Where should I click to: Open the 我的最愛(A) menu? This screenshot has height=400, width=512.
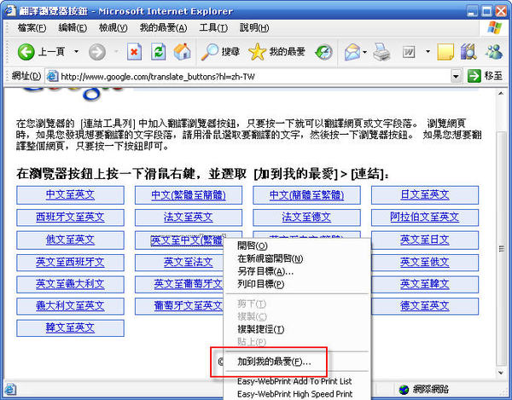[x=163, y=28]
